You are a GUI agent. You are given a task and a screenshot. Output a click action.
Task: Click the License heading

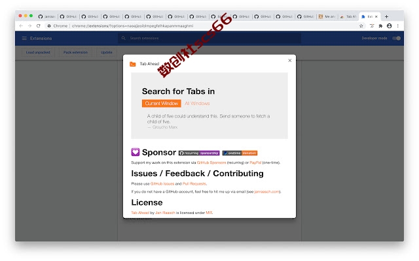point(147,202)
